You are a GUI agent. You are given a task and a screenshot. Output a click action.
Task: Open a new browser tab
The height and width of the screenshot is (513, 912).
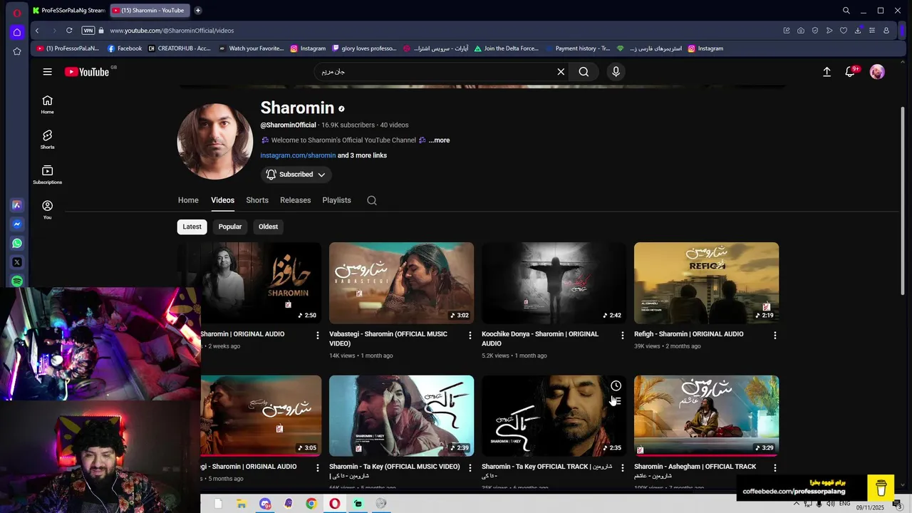[198, 11]
